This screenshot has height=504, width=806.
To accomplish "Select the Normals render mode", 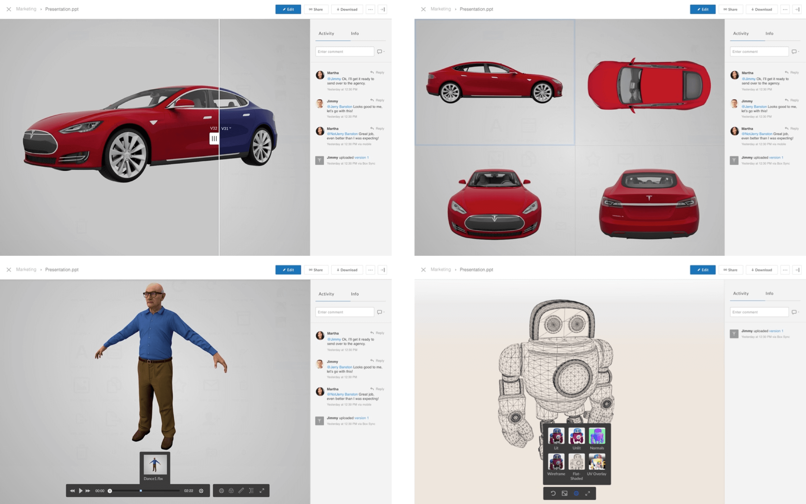I will (597, 439).
